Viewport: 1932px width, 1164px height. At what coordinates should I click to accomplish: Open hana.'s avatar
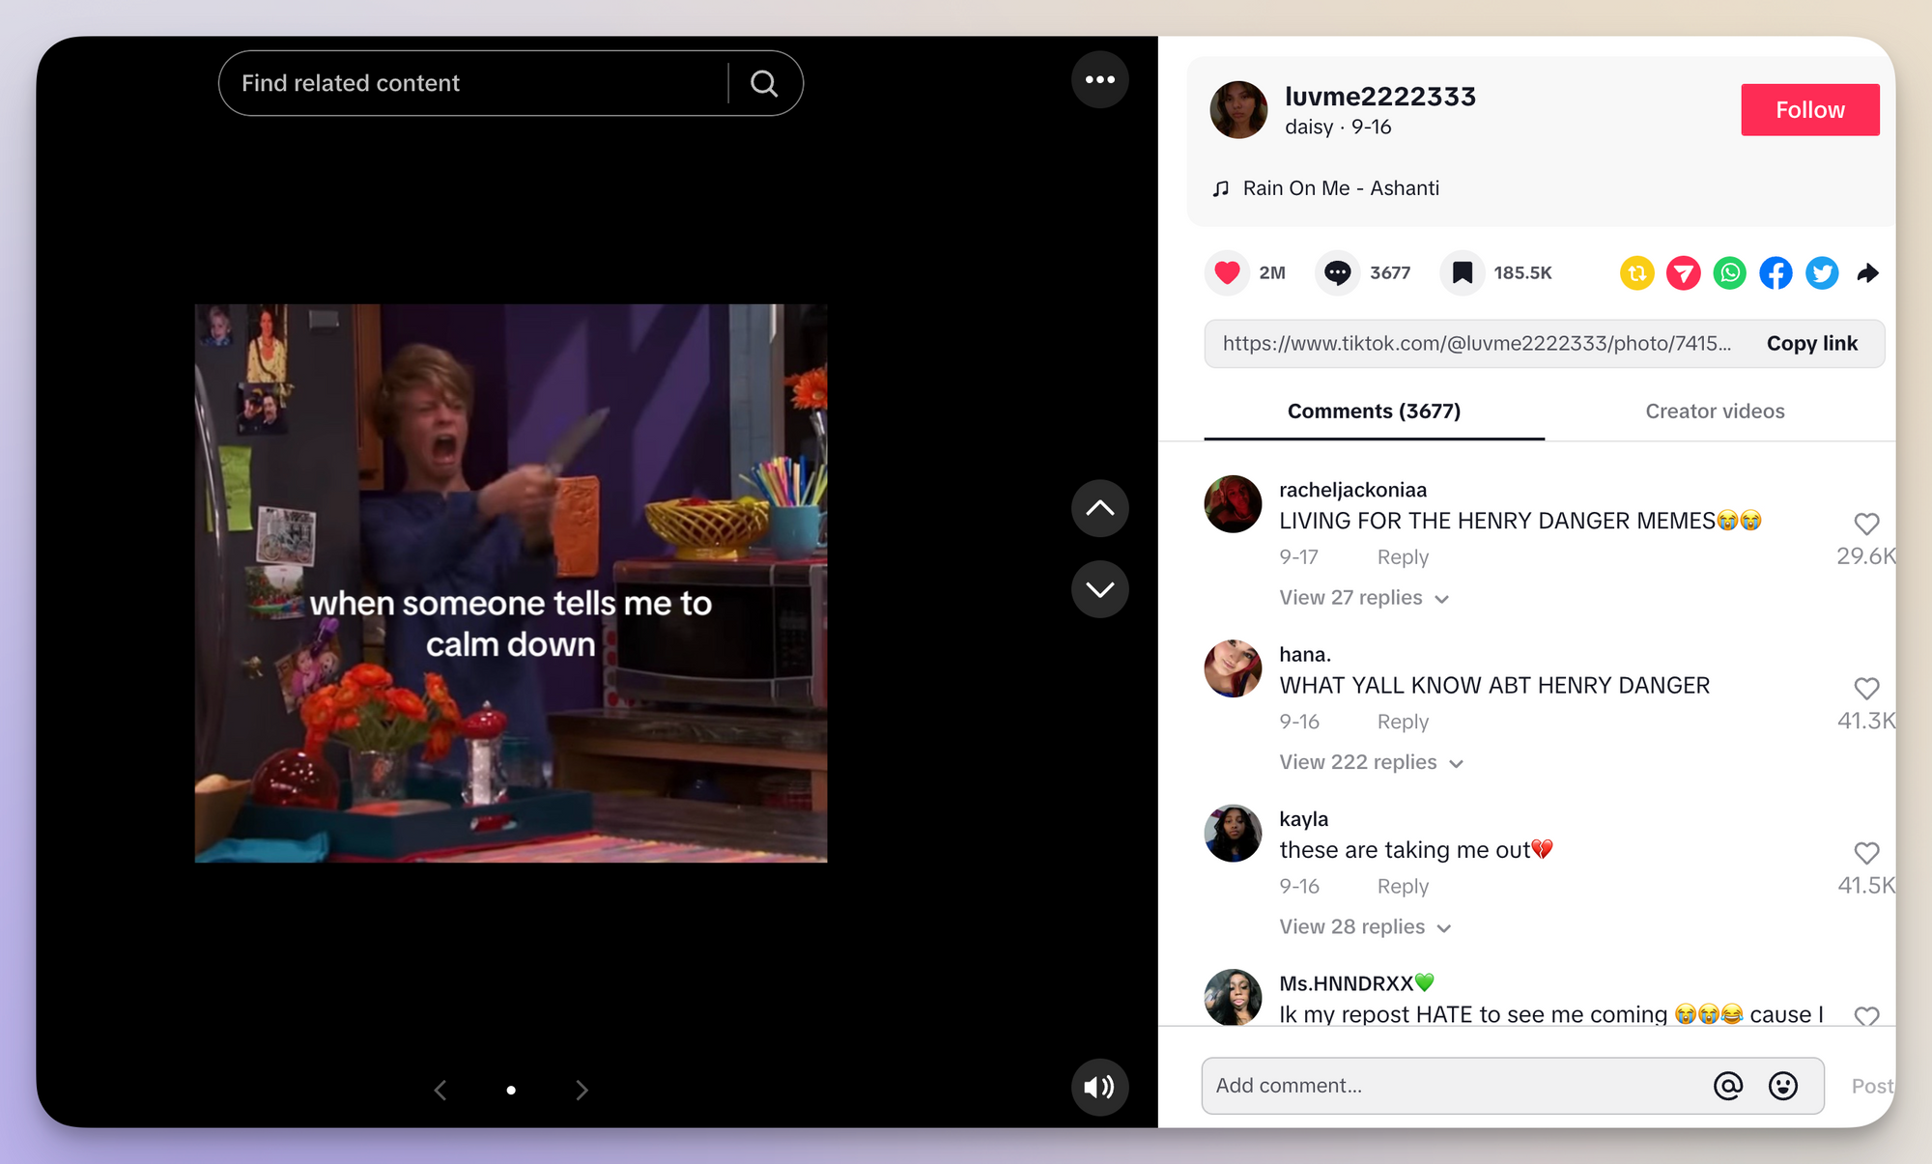[x=1233, y=668]
